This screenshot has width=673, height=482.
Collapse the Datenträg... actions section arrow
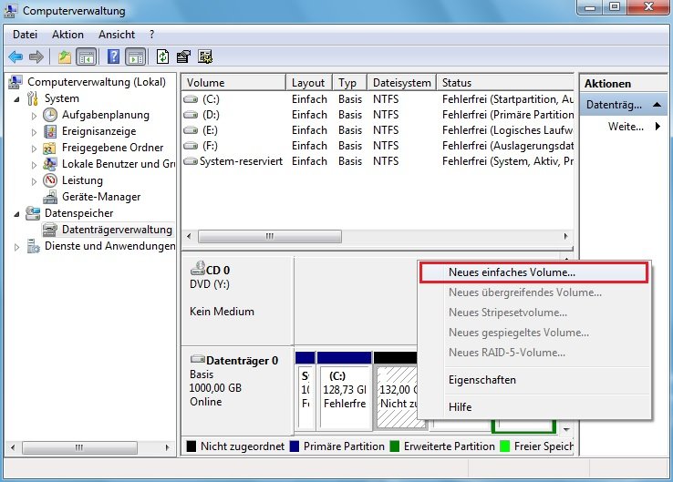[x=657, y=104]
